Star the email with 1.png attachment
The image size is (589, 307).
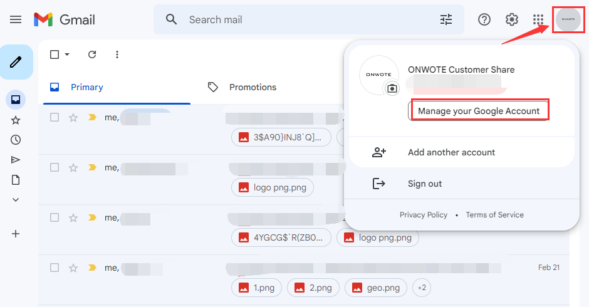73,268
